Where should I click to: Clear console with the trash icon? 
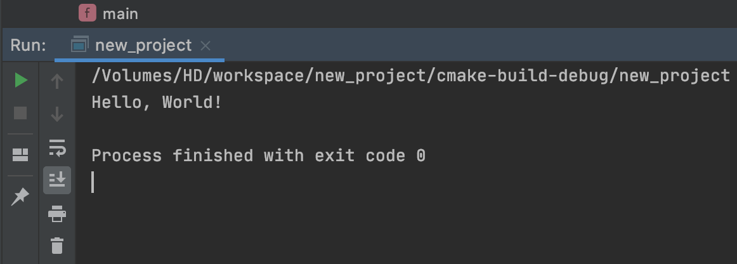57,245
